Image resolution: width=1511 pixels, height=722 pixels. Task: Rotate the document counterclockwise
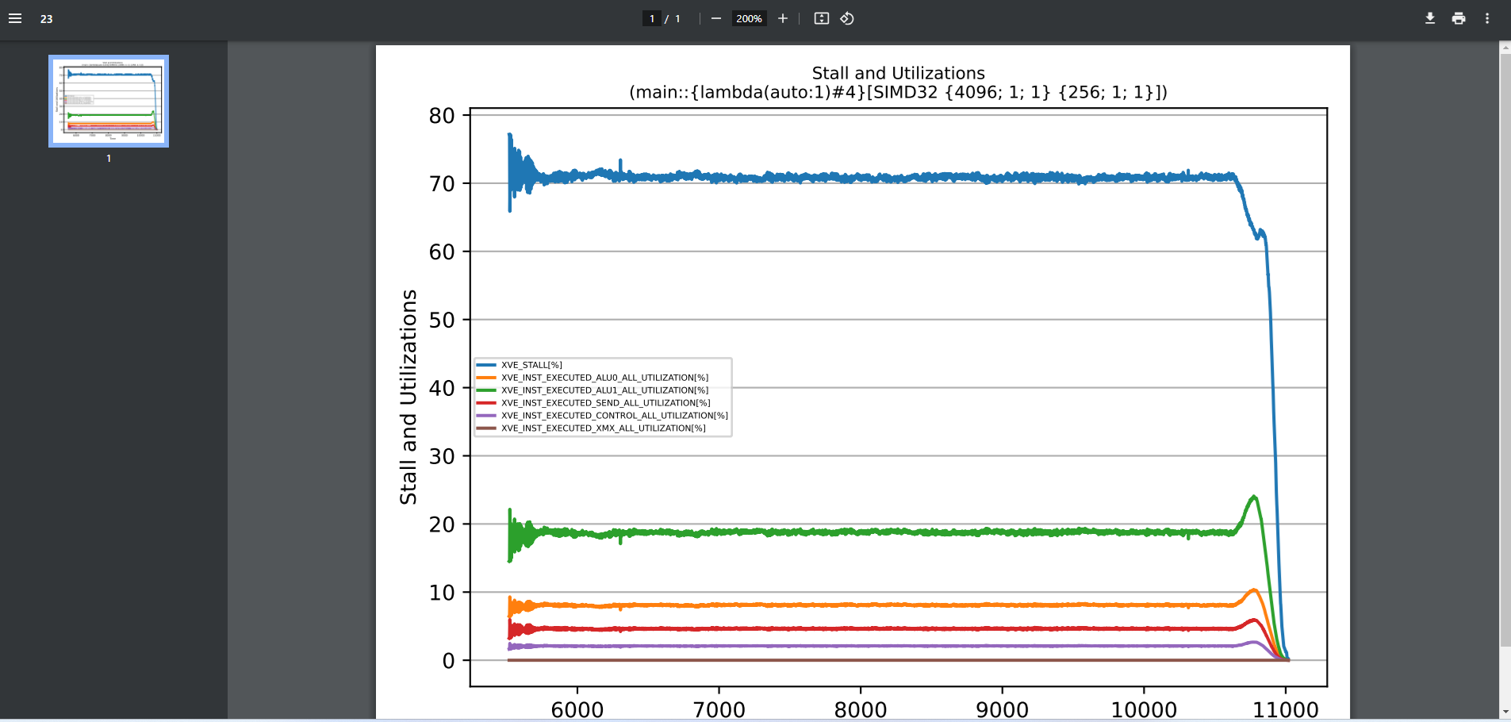pyautogui.click(x=847, y=18)
